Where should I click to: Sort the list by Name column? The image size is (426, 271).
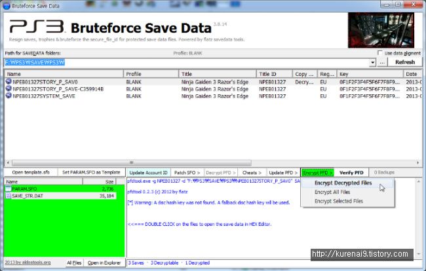pyautogui.click(x=64, y=74)
